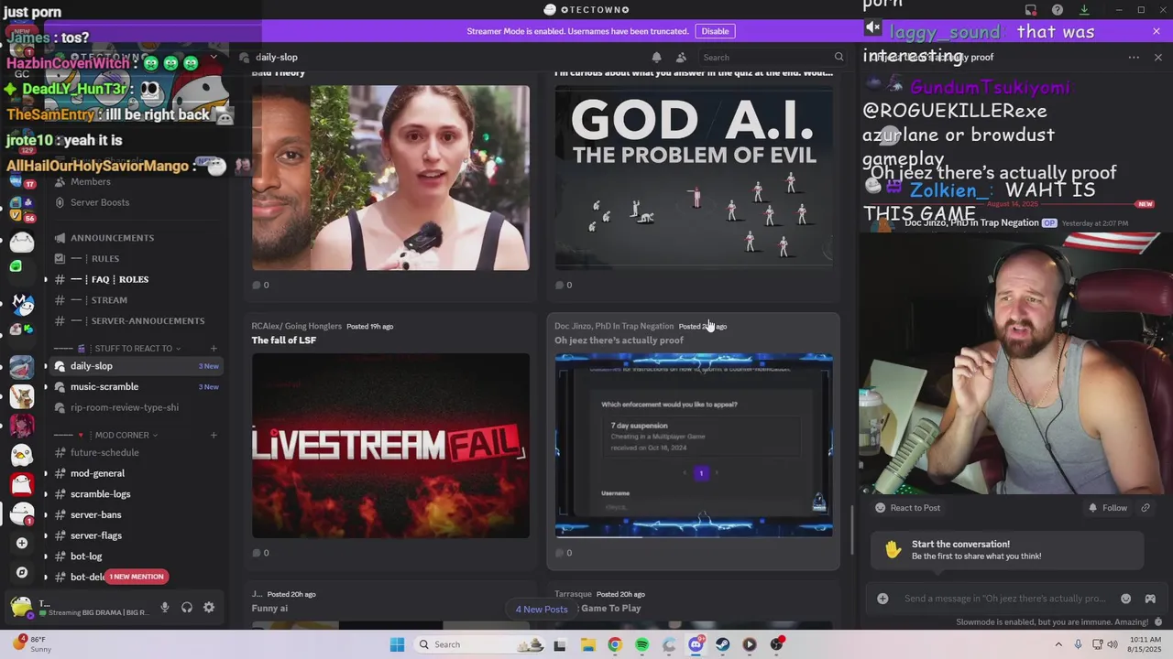1173x659 pixels.
Task: Open the 1 NEW MENTION indicator
Action: pos(137,577)
